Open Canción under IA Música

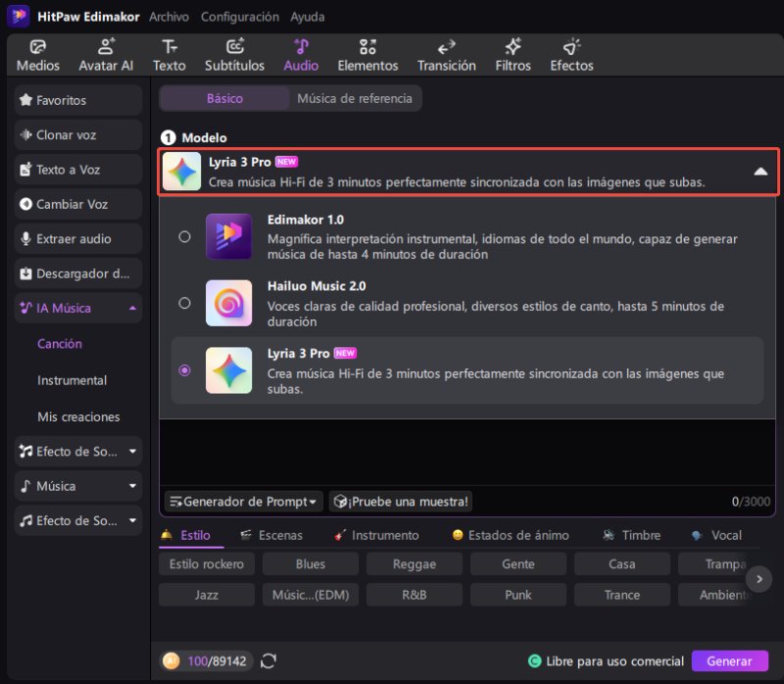pos(60,344)
